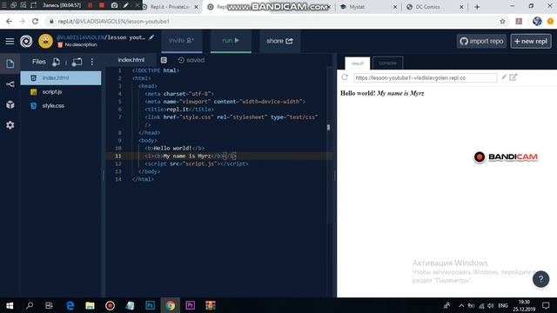Click the editor vertical scrollbar thumb
Viewport: 557px width, 313px height.
pos(328,127)
